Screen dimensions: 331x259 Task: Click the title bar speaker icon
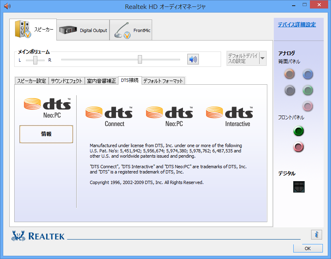click(x=7, y=6)
